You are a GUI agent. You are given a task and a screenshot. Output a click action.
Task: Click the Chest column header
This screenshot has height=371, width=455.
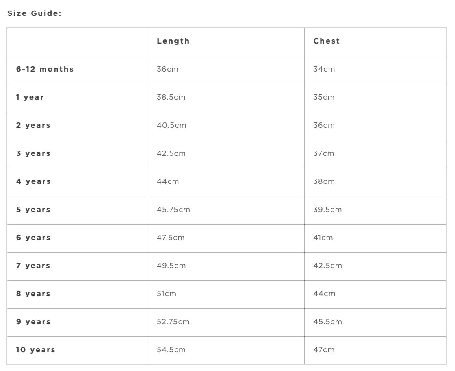tap(327, 41)
